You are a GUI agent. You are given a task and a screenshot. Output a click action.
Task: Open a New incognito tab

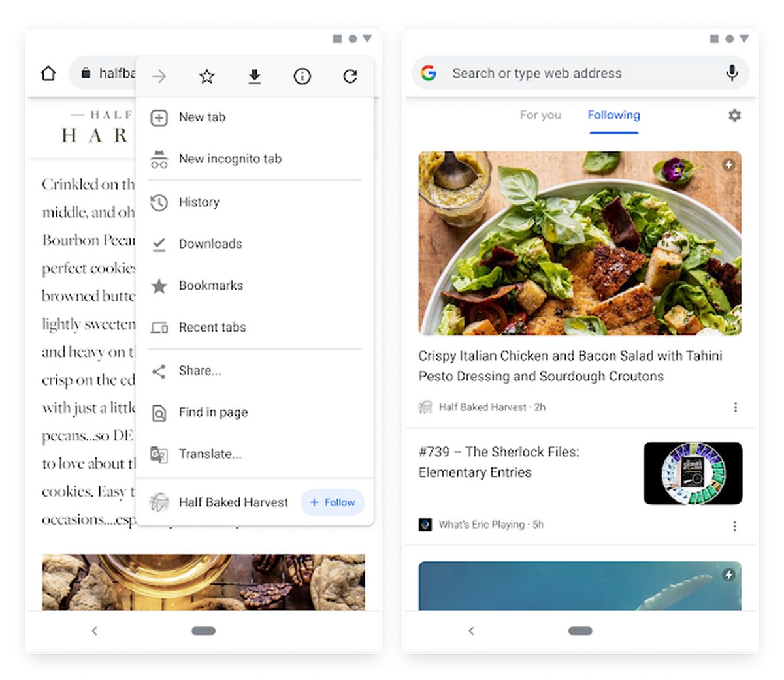230,159
